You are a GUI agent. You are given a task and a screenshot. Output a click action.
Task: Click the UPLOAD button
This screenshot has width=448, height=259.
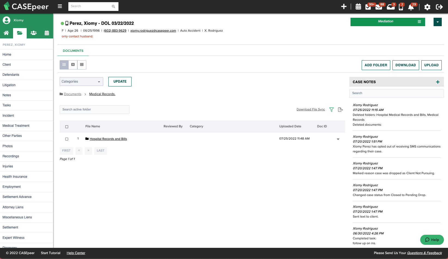click(431, 65)
